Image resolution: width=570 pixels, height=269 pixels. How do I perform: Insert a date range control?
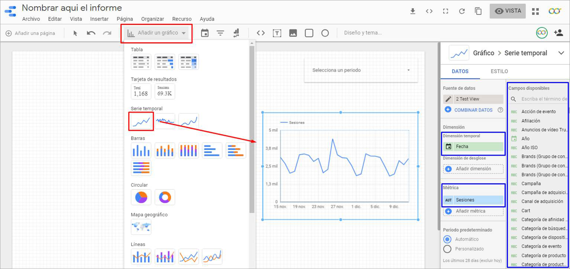pos(205,33)
